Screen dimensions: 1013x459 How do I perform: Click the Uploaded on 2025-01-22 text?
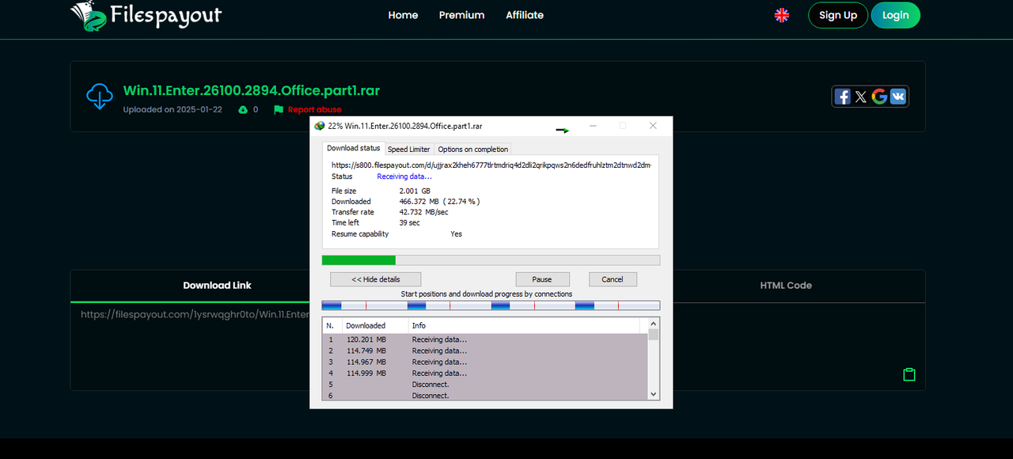[173, 109]
